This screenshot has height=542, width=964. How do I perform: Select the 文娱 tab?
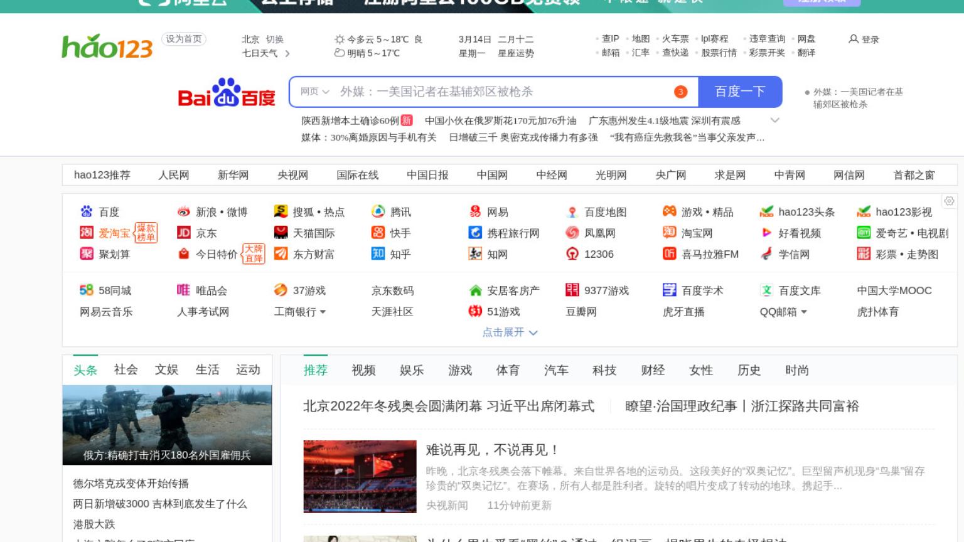(x=166, y=369)
